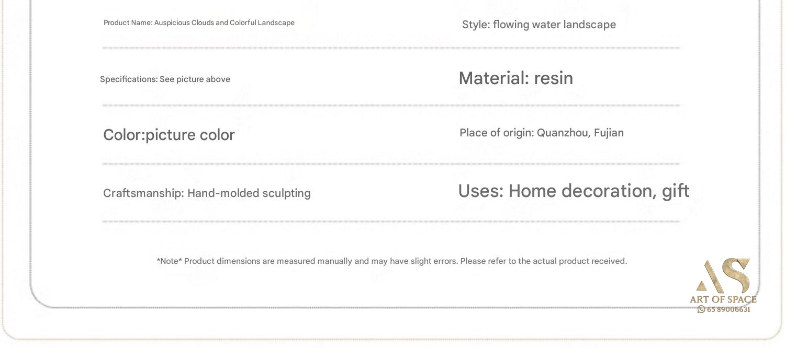Click the 'Uses:' label
The width and height of the screenshot is (785, 348).
coord(481,191)
